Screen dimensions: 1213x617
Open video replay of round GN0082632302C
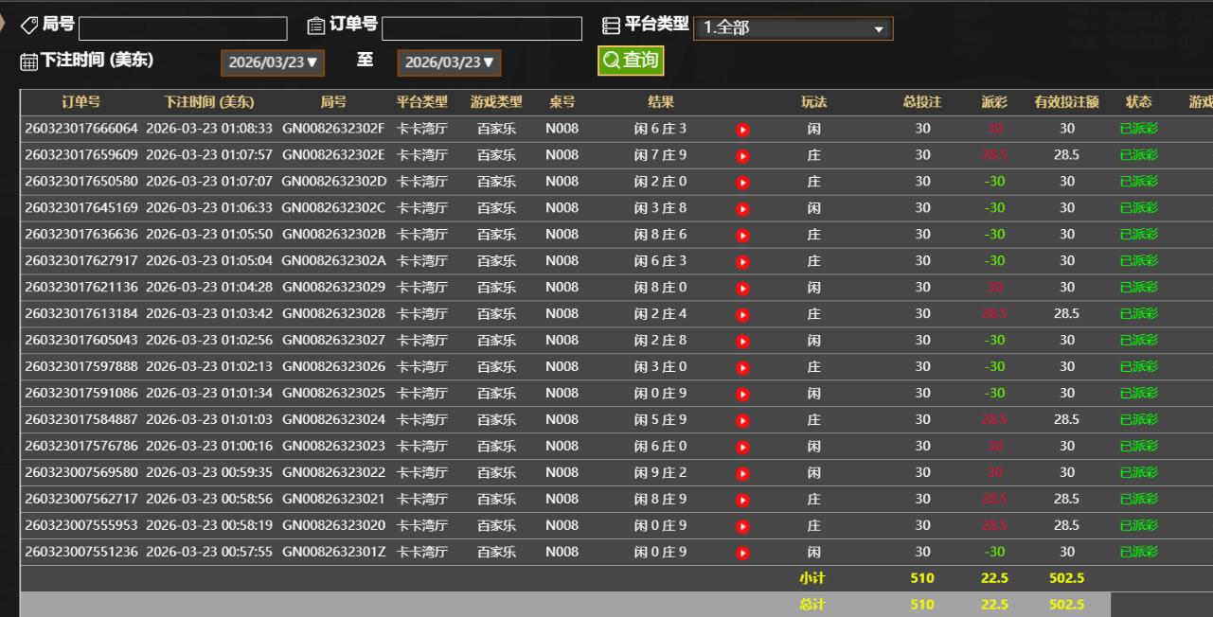[x=742, y=209]
